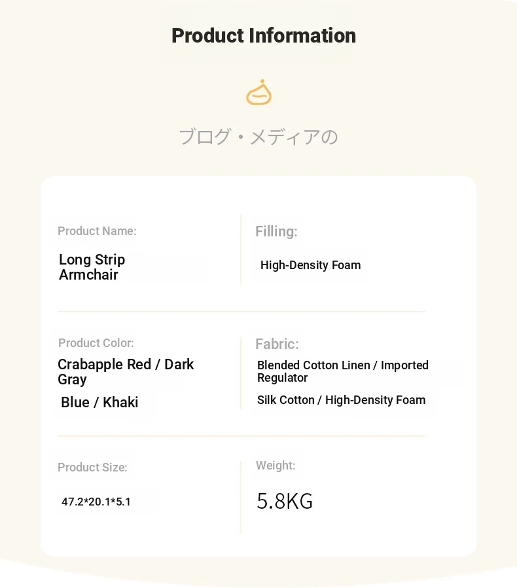
Task: Click the white product info card
Action: tap(258, 367)
